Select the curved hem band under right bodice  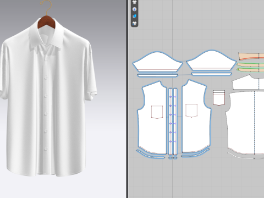(x=195, y=153)
